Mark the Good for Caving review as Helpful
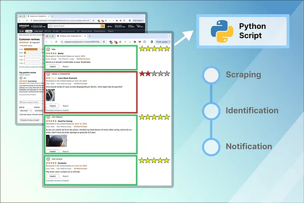The image size is (304, 203). pos(53,151)
